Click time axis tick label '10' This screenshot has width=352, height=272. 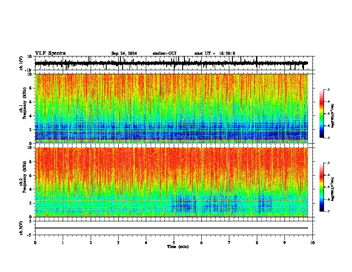point(312,243)
